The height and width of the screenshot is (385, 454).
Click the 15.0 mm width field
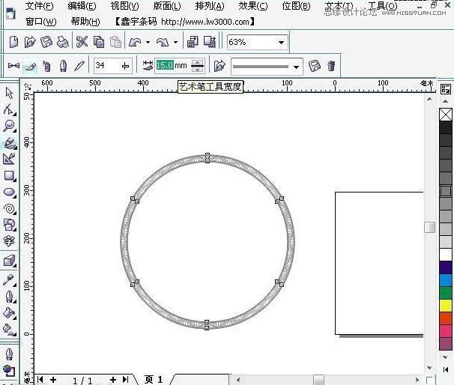point(172,65)
